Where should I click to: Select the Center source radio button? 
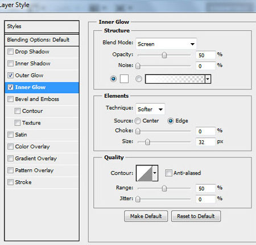click(138, 121)
